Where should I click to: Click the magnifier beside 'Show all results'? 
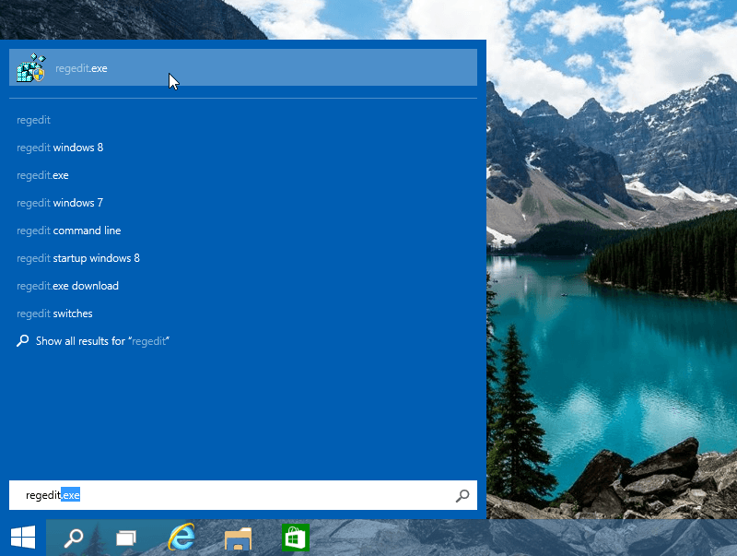coord(22,341)
